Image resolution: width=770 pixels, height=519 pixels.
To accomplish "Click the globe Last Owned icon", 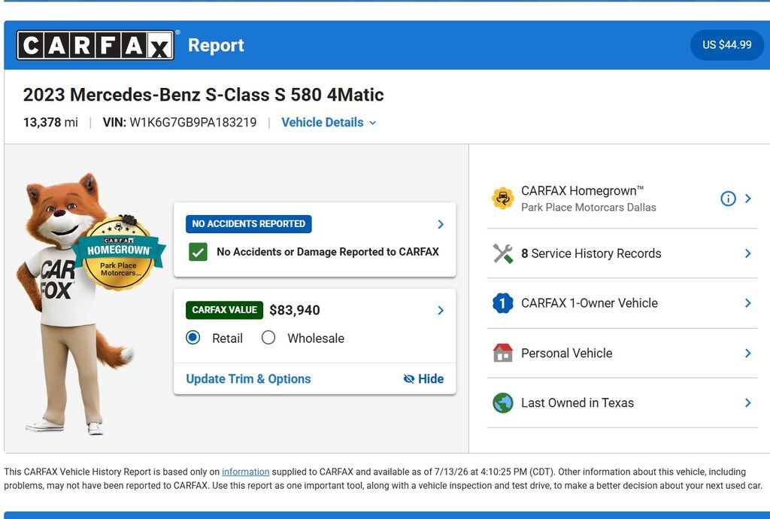I will [502, 402].
